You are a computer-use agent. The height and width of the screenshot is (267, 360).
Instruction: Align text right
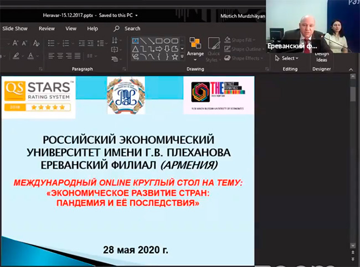pyautogui.click(x=69, y=56)
